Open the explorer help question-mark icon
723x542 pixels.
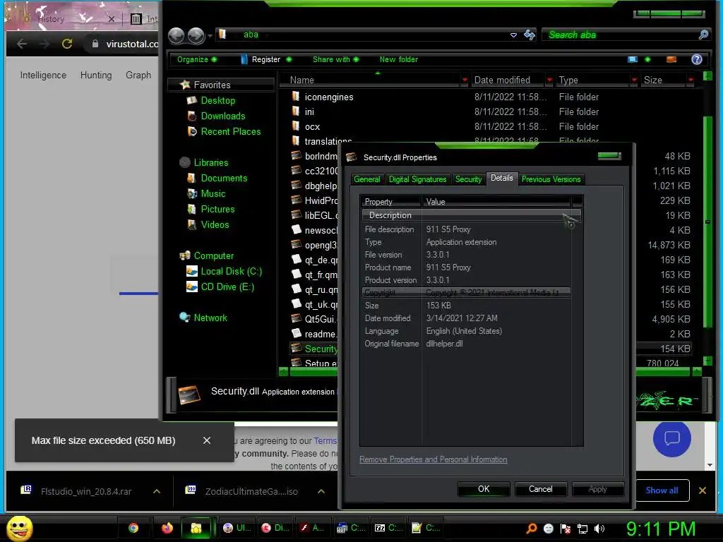[x=697, y=59]
